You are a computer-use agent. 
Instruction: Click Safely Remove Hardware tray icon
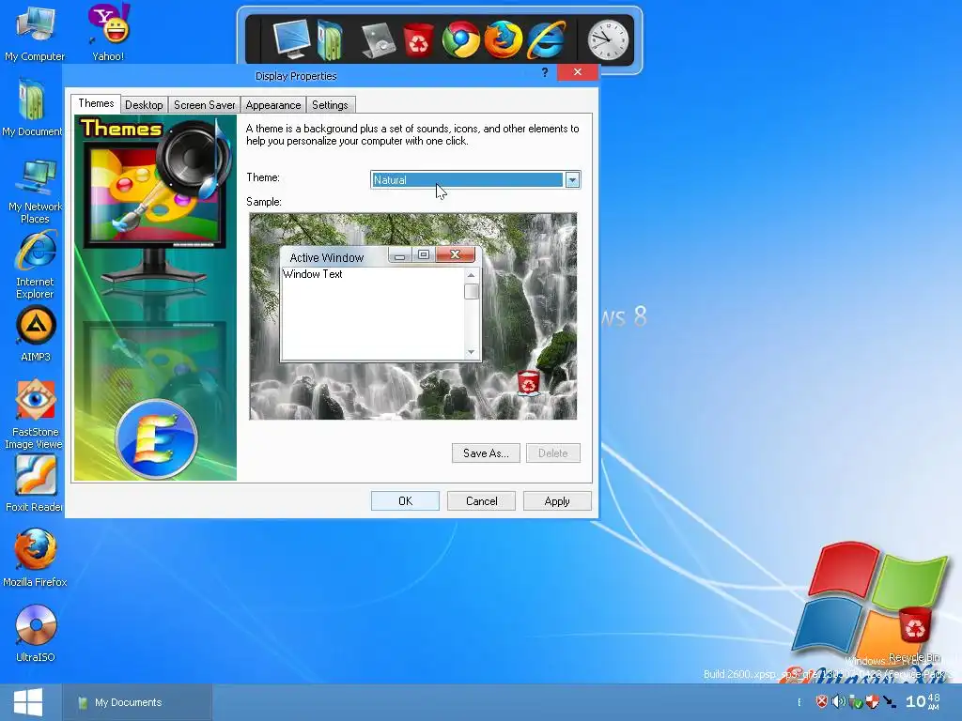[856, 702]
